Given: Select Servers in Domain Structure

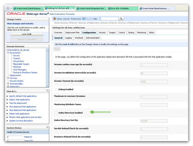Looking at the screenshot, I should tap(16, 56).
